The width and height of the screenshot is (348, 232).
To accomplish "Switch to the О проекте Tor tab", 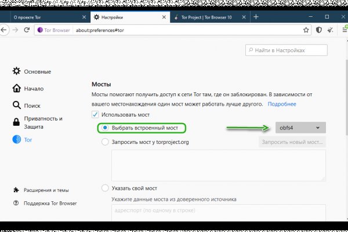I will tap(41, 17).
